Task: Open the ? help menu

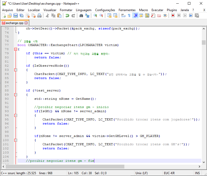Action: [x=193, y=10]
